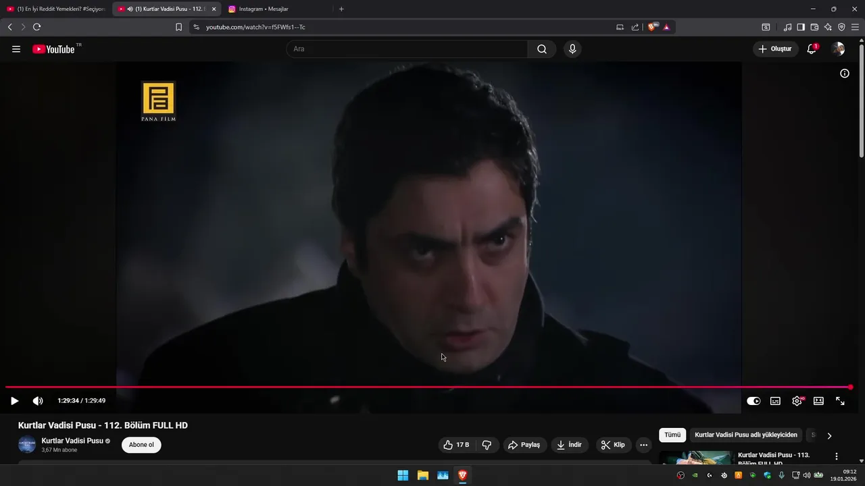Screen dimensions: 865x486
Task: Close the Kurtlar Vadisi Pusu tab
Action: 214,9
